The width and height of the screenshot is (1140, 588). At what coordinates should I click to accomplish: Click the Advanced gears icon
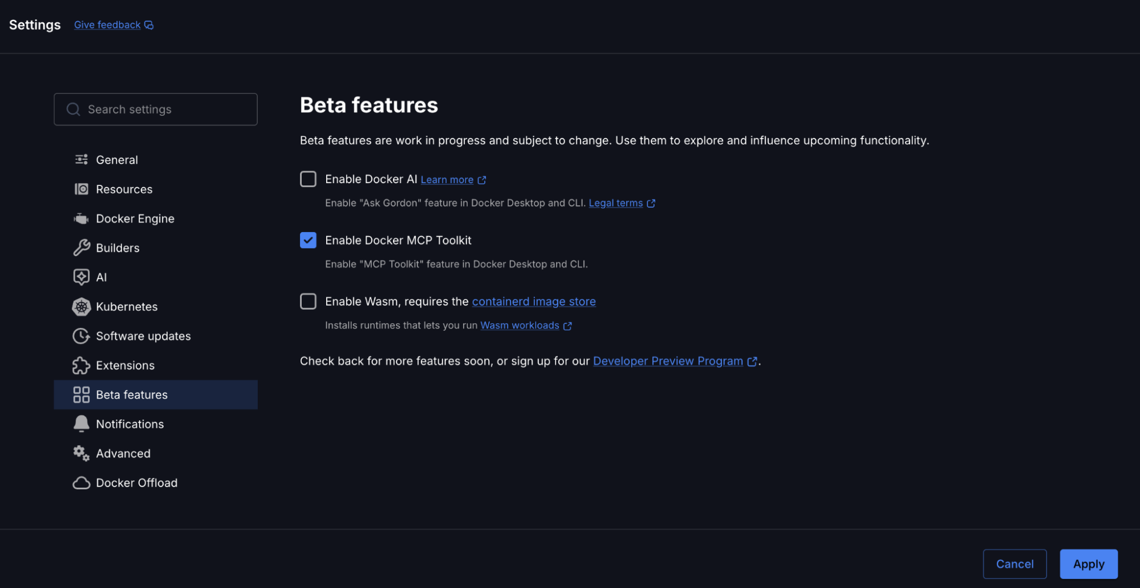(82, 453)
